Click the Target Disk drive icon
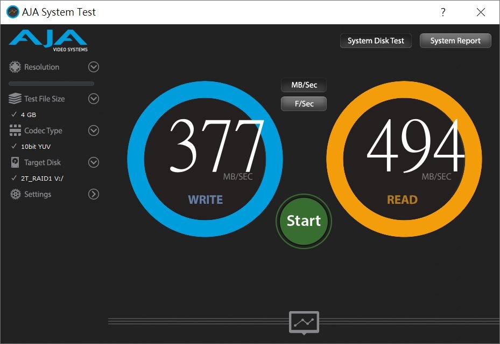The height and width of the screenshot is (344, 500). (15, 162)
